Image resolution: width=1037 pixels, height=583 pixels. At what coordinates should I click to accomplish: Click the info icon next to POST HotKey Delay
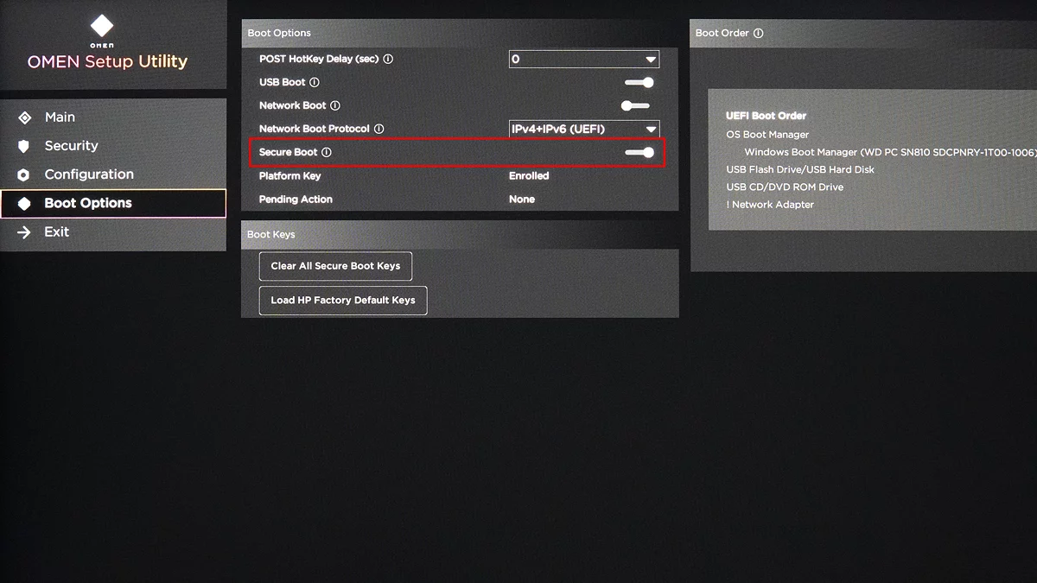(388, 59)
